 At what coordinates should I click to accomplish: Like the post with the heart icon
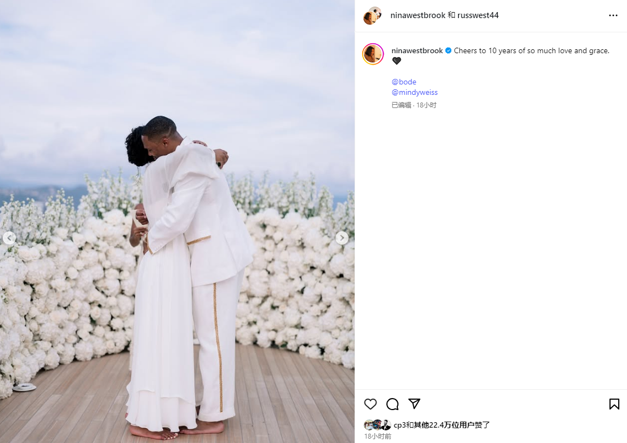(371, 404)
